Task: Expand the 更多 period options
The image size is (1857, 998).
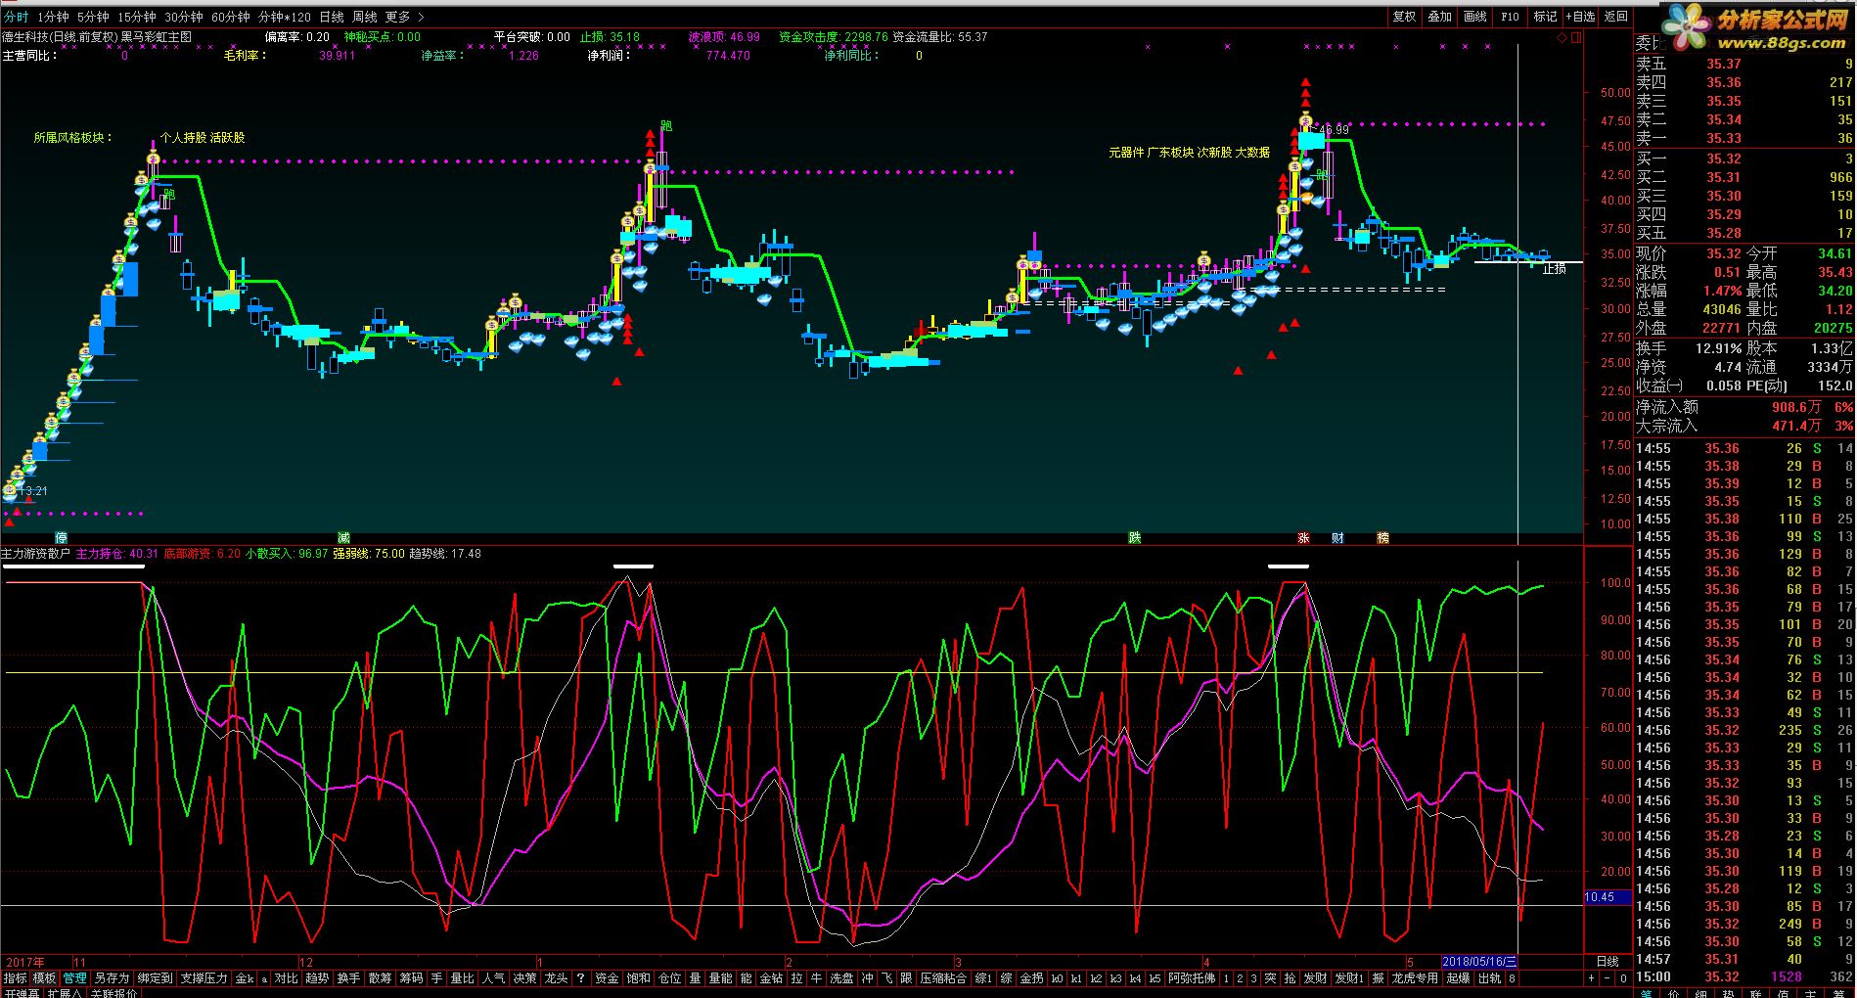Action: [x=403, y=17]
